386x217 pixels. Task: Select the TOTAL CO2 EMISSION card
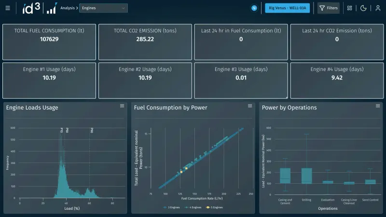click(x=145, y=42)
